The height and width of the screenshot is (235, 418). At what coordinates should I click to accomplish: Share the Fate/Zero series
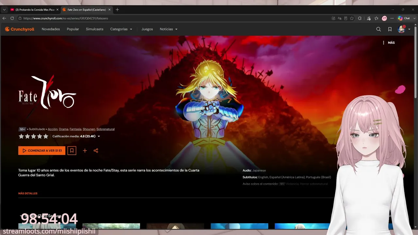click(96, 150)
